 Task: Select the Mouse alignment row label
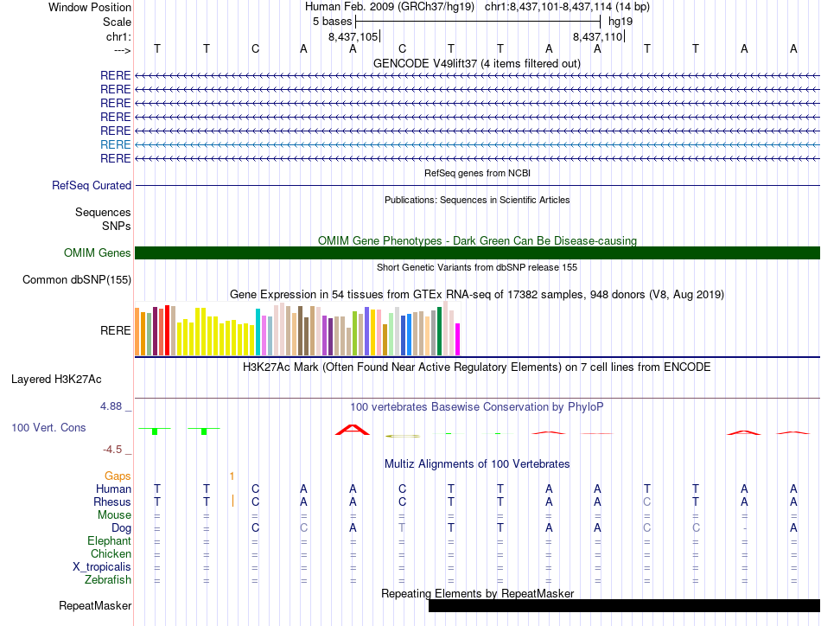[114, 515]
